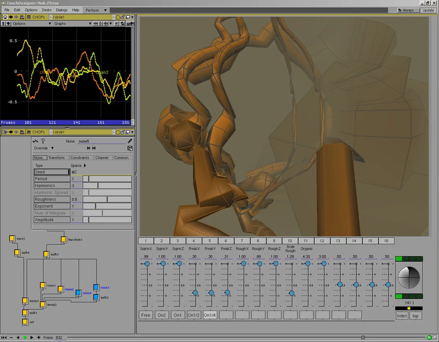Open operator help via question mark icon

(x=43, y=141)
